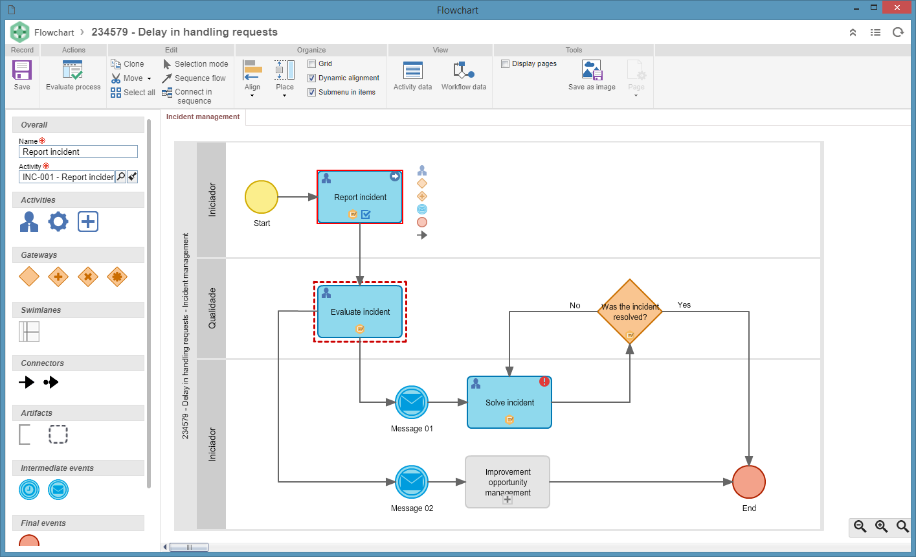The image size is (916, 557).
Task: Select the Sub-process plus icon in Activities
Action: click(88, 222)
